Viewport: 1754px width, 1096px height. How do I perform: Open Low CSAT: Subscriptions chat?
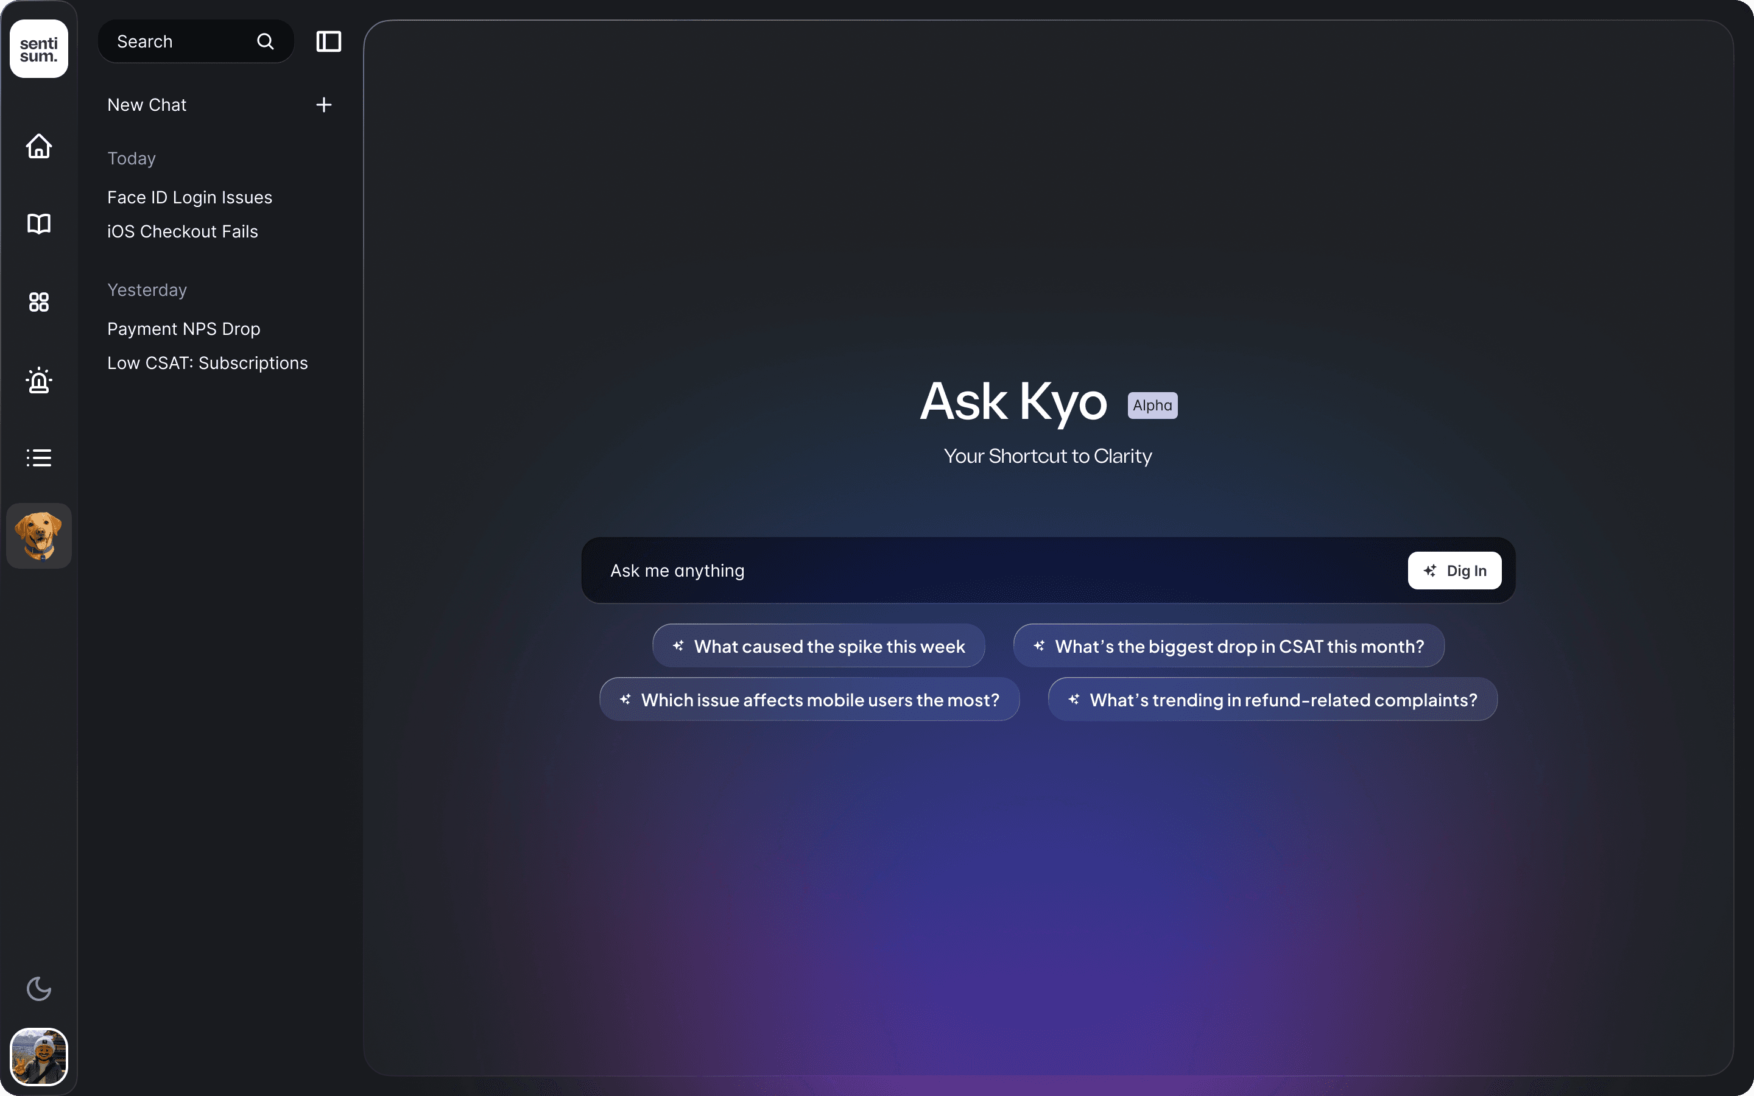point(207,363)
